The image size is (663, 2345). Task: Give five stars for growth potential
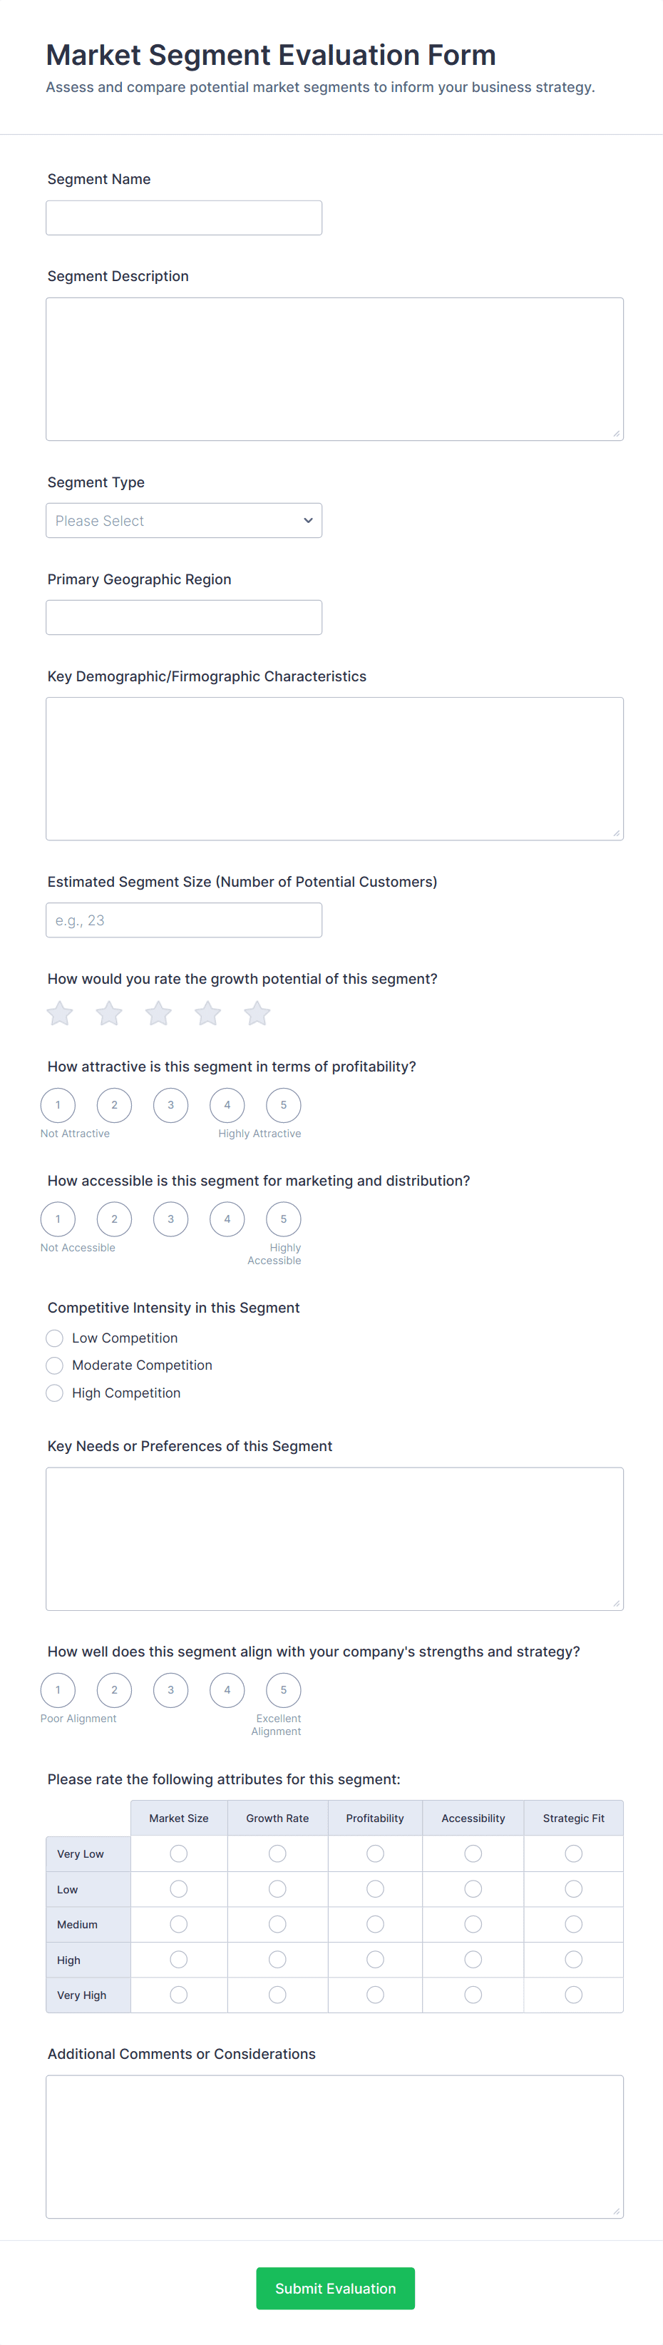tap(257, 1013)
